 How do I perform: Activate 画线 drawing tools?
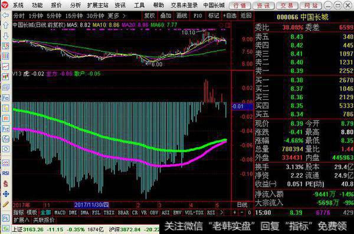pos(182,15)
